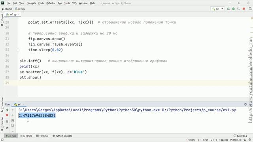The width and height of the screenshot is (253, 142).
Task: Switch to the Run tool tab
Action: coord(11,136)
